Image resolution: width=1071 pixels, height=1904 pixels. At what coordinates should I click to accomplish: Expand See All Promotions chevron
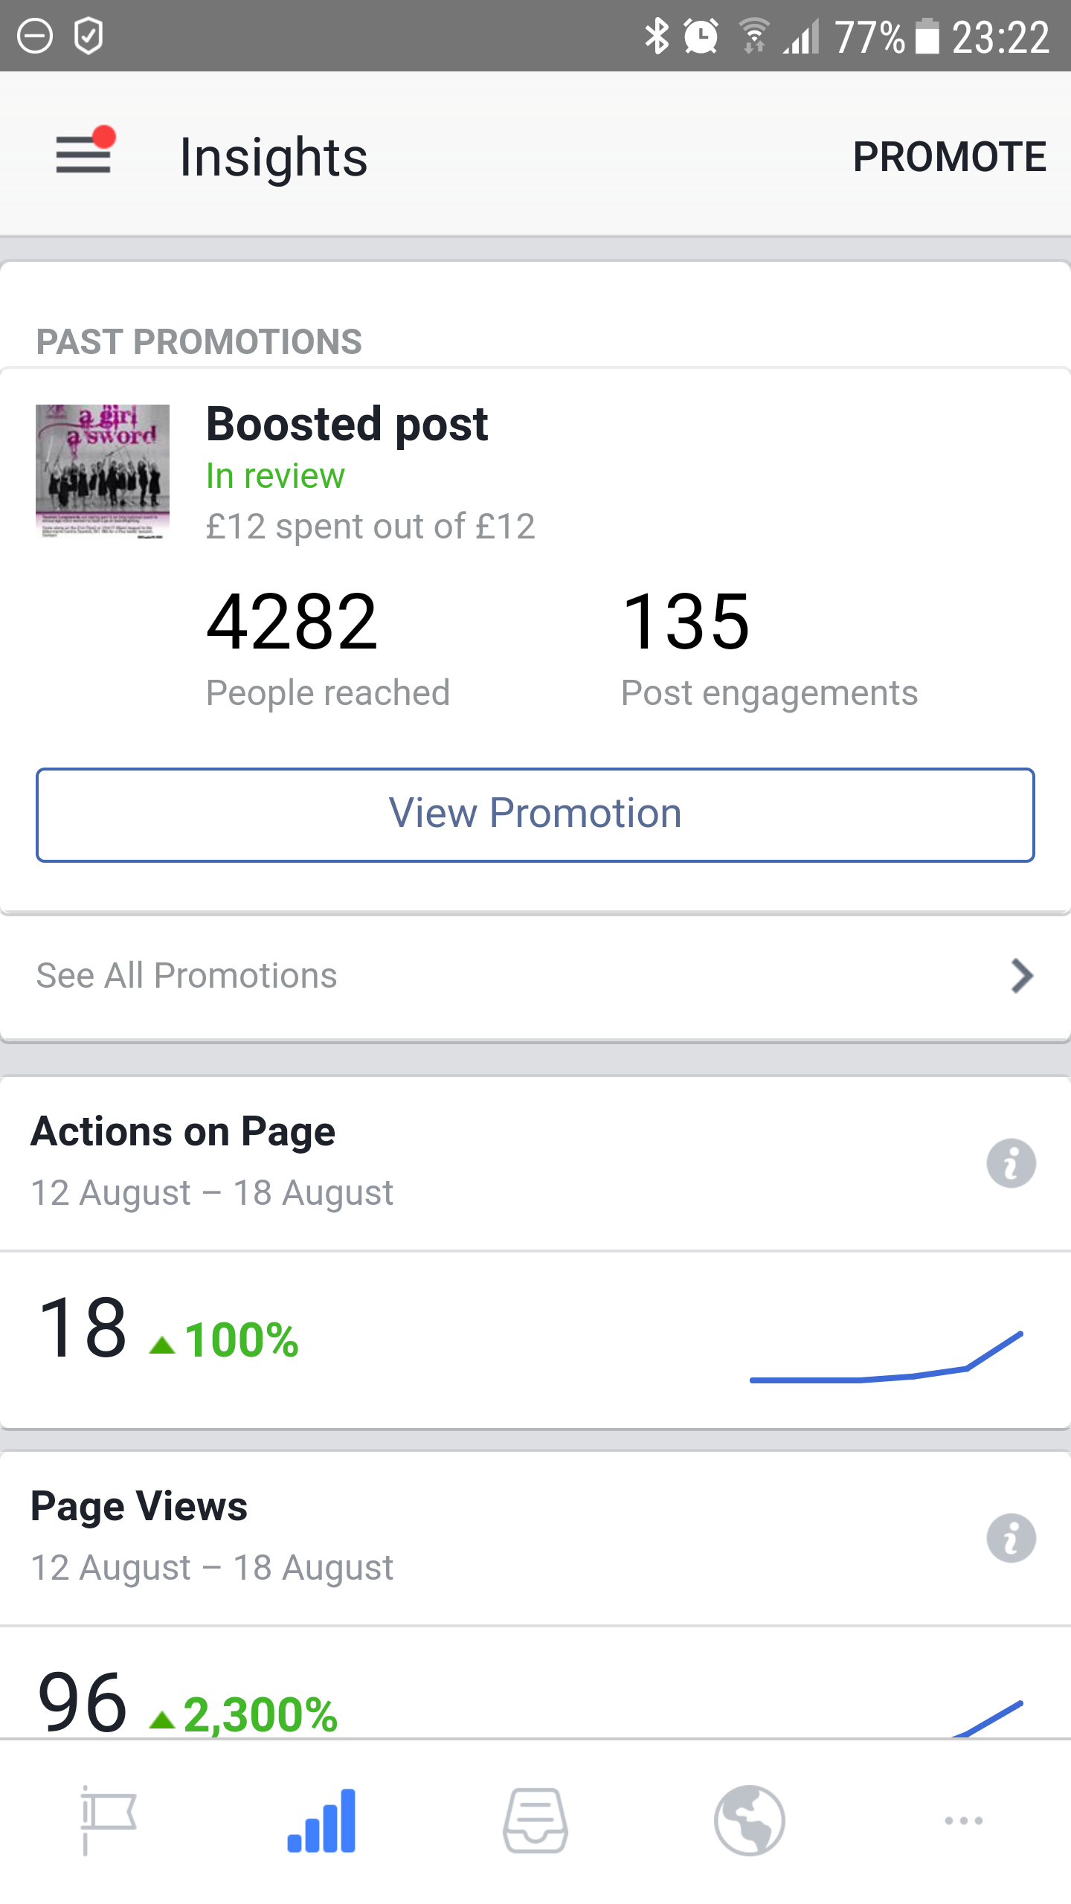point(1023,976)
